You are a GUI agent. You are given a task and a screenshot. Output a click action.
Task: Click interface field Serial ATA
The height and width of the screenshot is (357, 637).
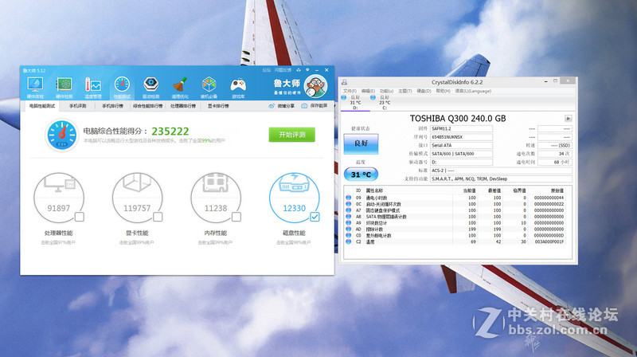pyautogui.click(x=461, y=145)
